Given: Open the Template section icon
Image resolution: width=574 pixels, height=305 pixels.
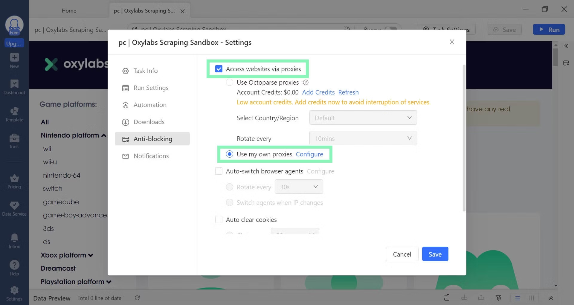Looking at the screenshot, I should point(14,112).
